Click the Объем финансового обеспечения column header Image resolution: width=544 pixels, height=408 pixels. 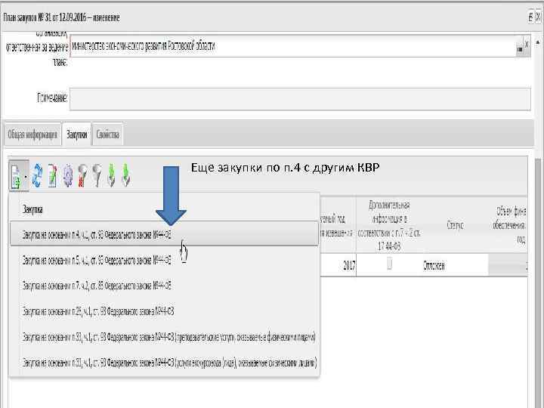(x=508, y=225)
